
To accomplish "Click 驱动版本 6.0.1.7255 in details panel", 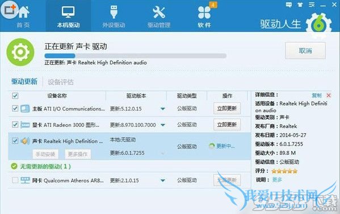I will pyautogui.click(x=279, y=144).
